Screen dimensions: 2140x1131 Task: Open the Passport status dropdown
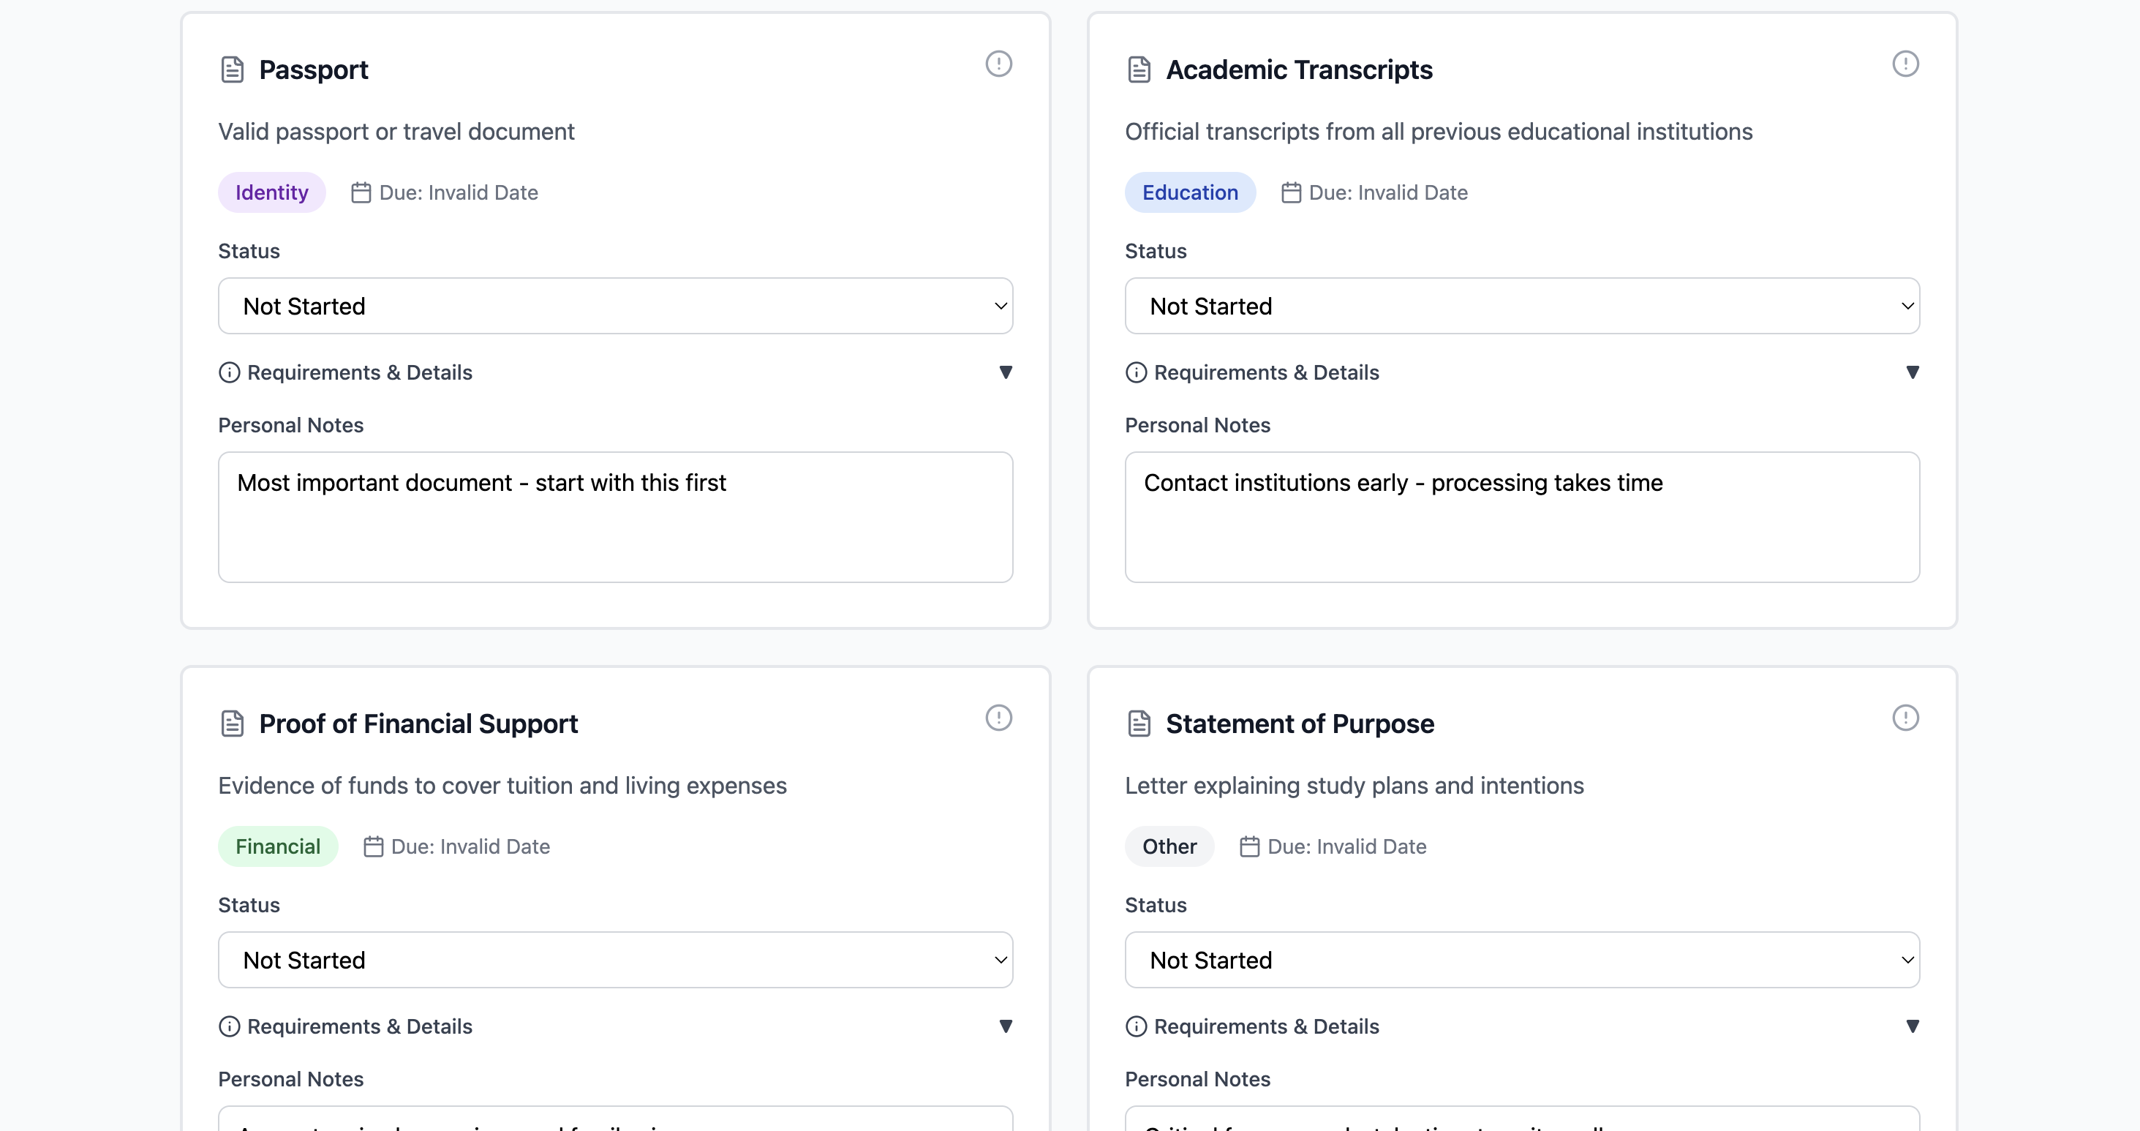[616, 306]
